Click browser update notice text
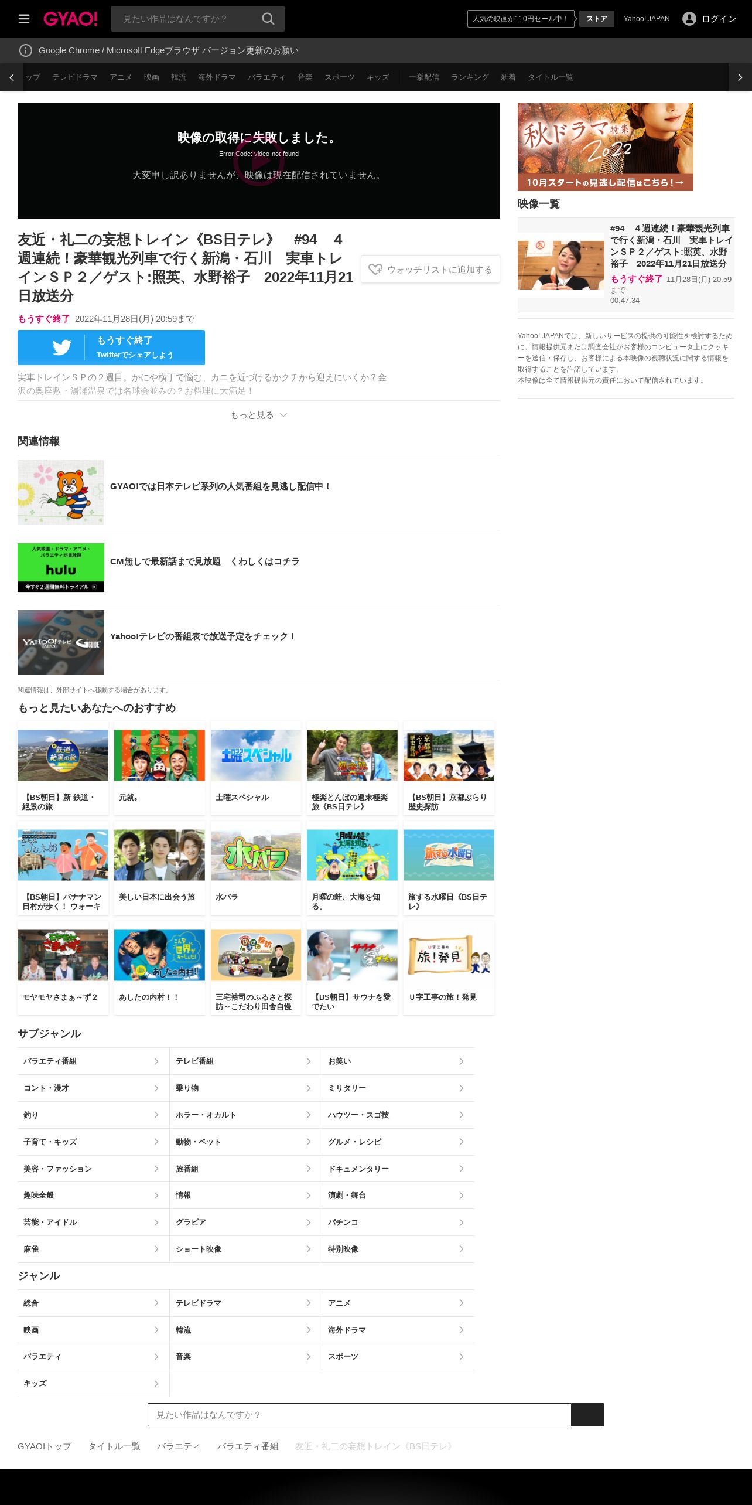Screen dimensions: 752x1505 coord(169,50)
